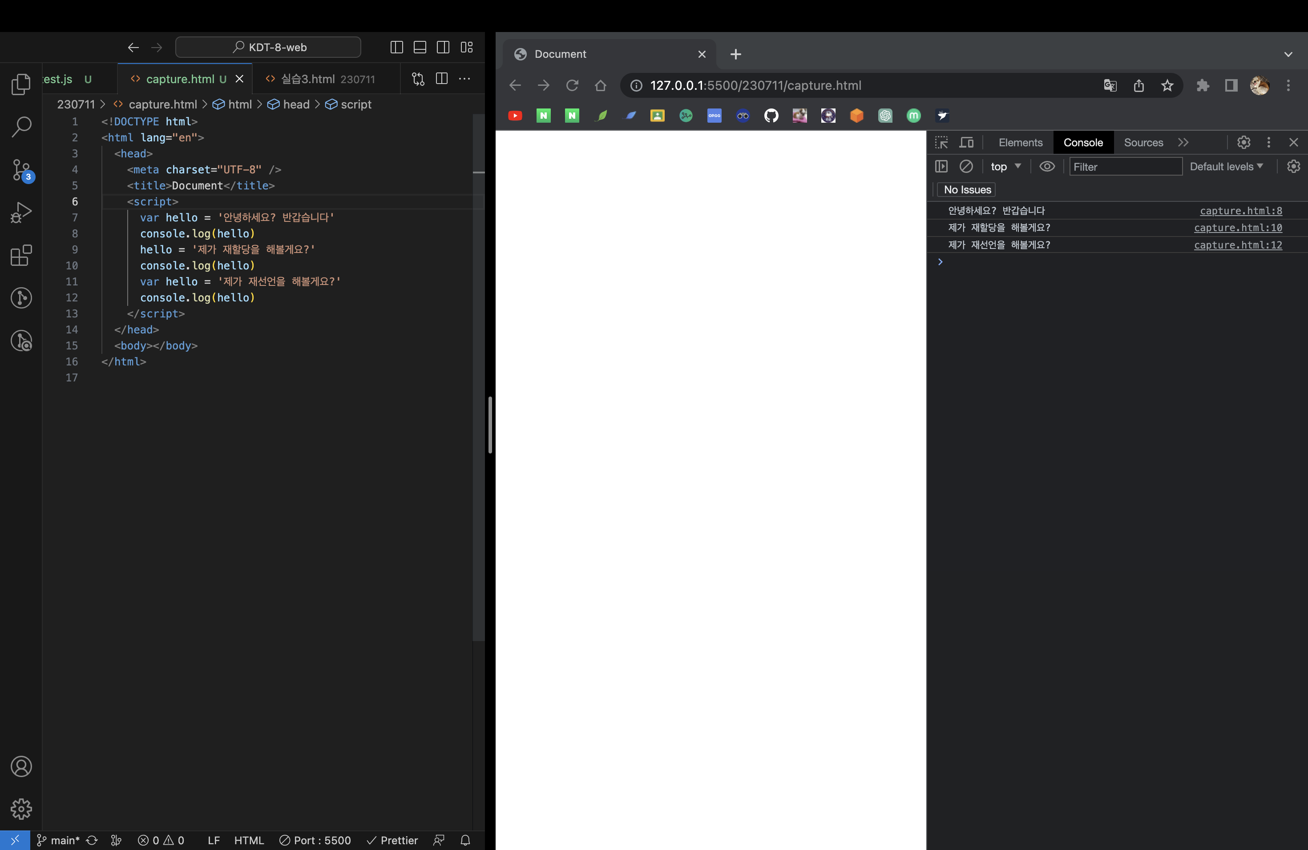This screenshot has height=850, width=1308.
Task: Go to Chrome home page
Action: coord(601,86)
